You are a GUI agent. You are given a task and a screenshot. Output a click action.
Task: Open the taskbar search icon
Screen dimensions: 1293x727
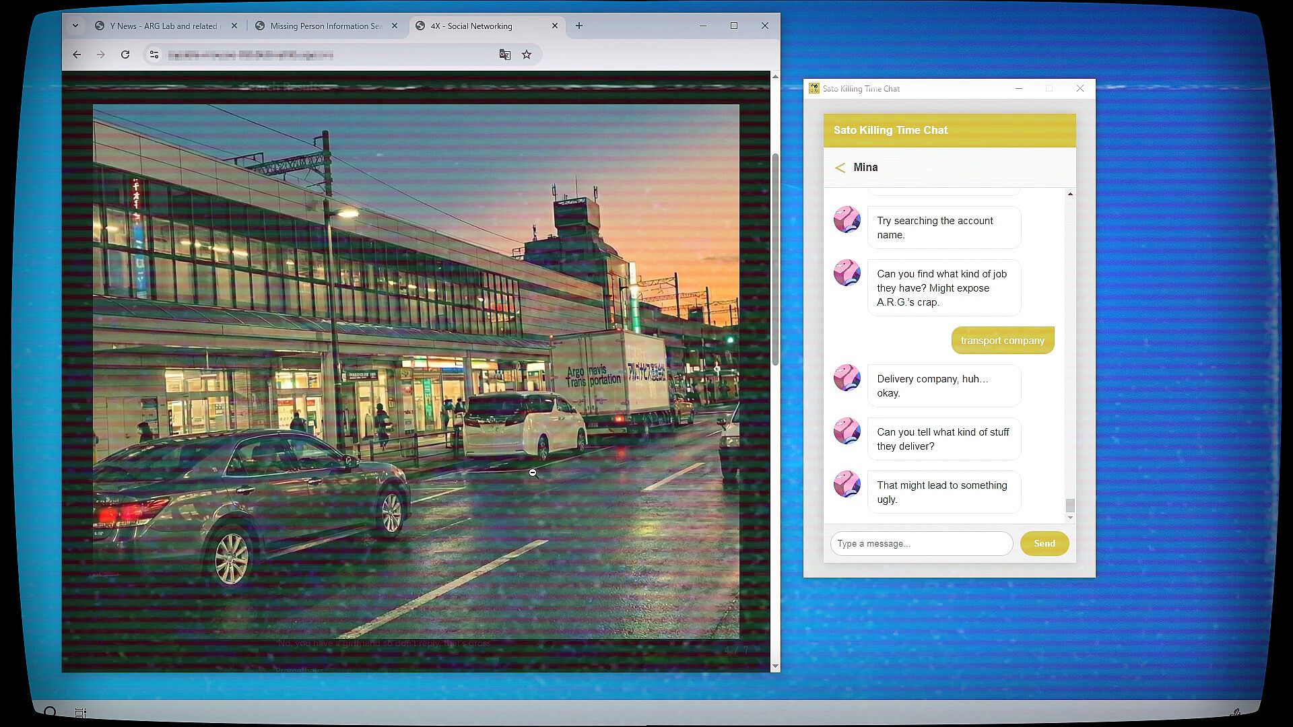pos(50,712)
